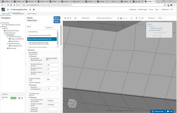Viewport: 177px width, 113px height.
Task: Open Create multiregion mesh false dropdown
Action: click(52, 79)
